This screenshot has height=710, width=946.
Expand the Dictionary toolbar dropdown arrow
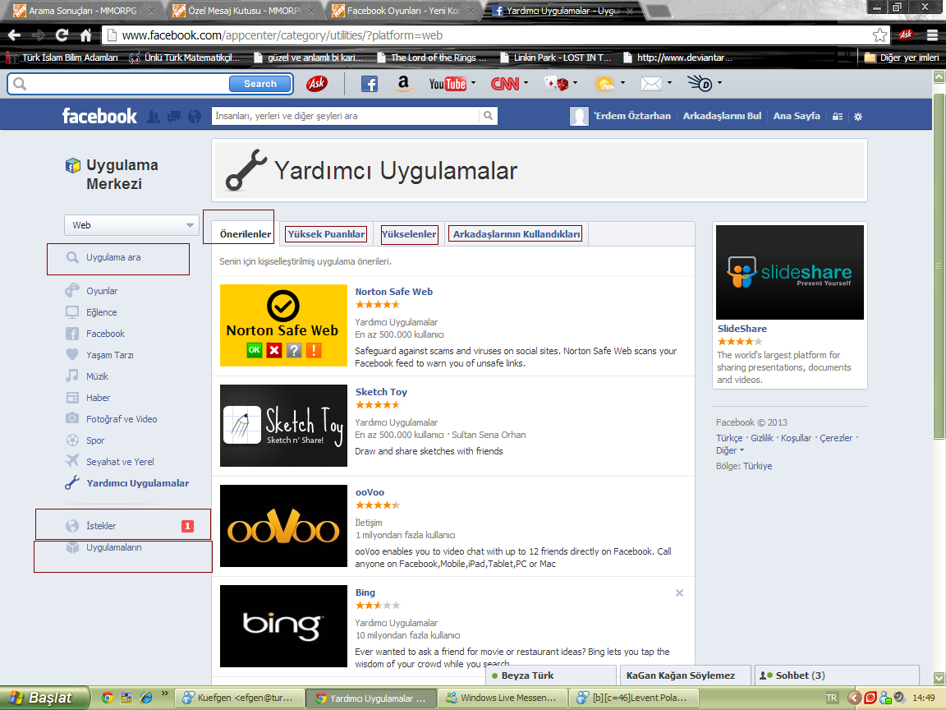tap(719, 83)
